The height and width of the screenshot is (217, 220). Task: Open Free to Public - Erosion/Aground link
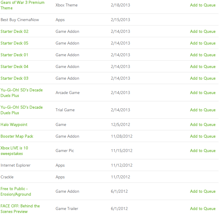[16, 192]
